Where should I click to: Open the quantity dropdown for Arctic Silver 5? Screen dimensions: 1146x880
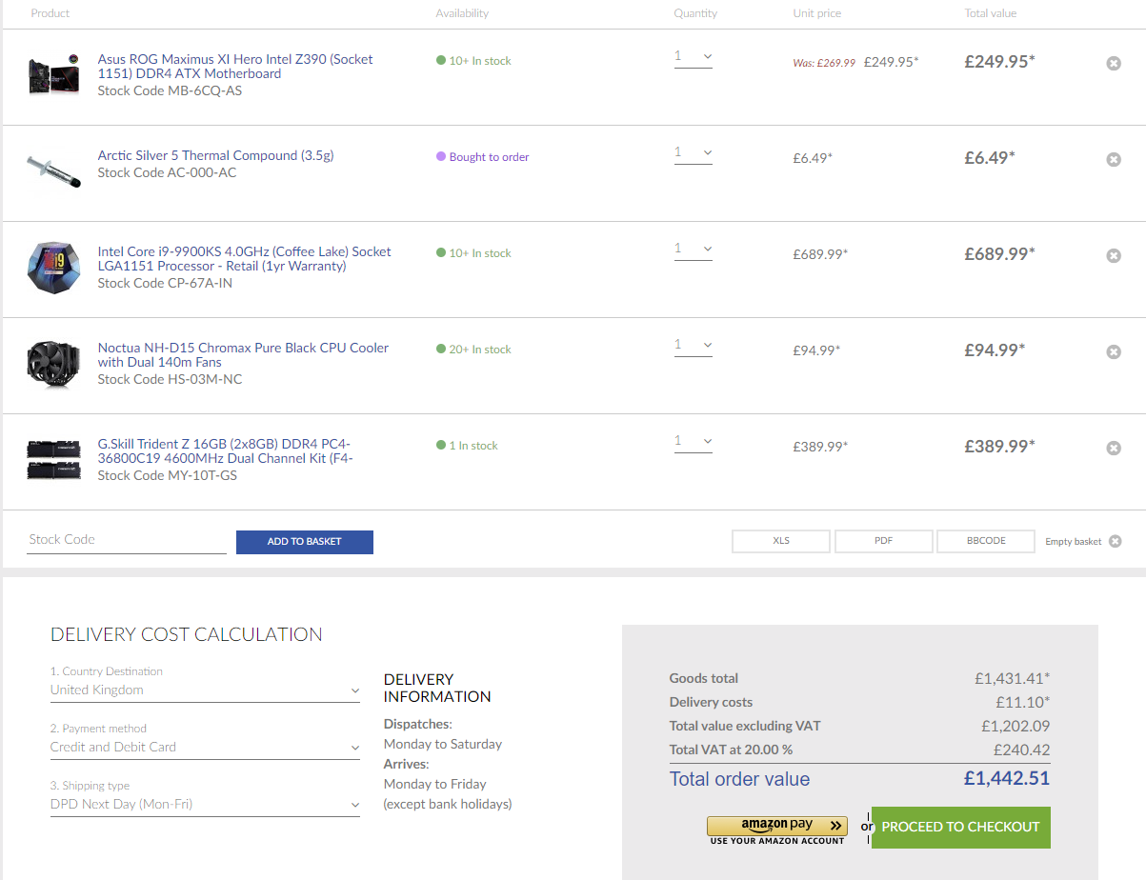tap(693, 153)
